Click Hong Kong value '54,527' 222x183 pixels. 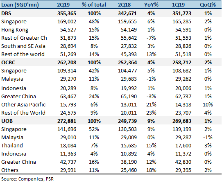[68, 30]
